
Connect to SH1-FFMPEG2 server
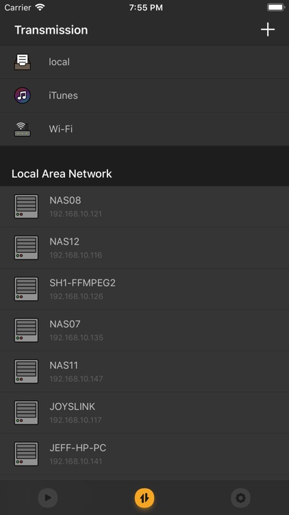(x=144, y=289)
